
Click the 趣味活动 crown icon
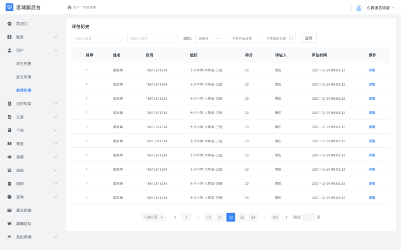9,223
